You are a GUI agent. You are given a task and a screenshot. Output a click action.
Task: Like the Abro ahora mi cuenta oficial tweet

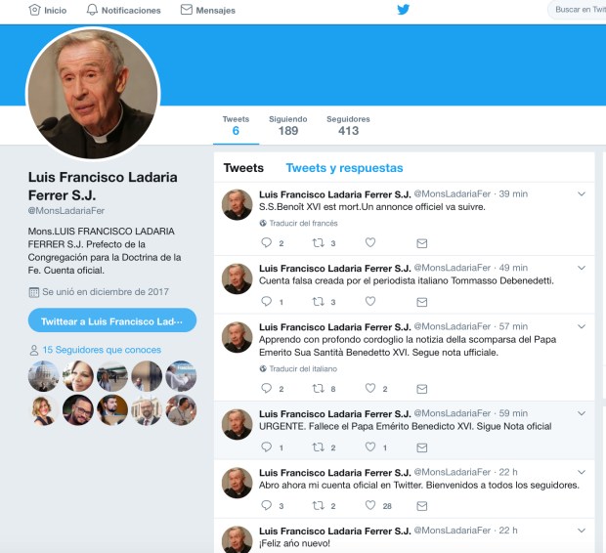370,505
